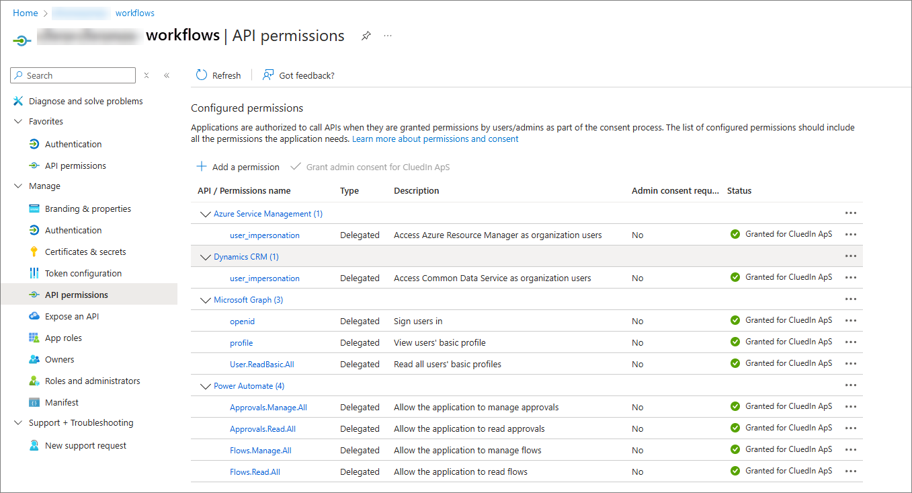Click the app icon next to the workflows title
The width and height of the screenshot is (912, 493).
tap(22, 40)
